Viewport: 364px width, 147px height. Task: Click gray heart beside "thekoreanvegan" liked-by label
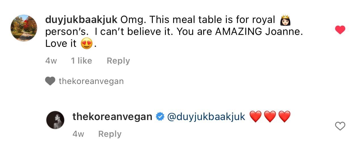click(x=50, y=81)
